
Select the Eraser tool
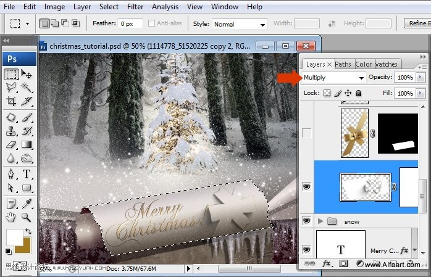coord(11,144)
